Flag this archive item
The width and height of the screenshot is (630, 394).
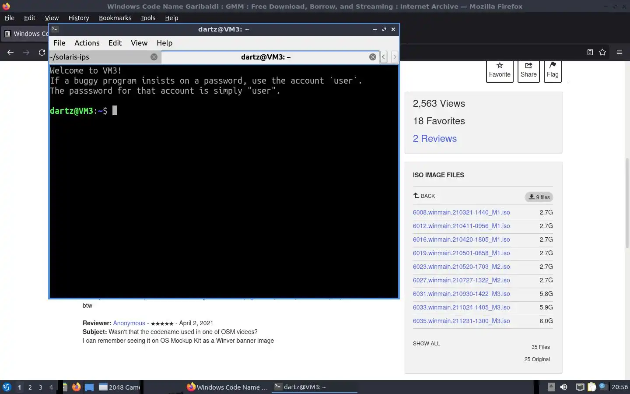(553, 70)
